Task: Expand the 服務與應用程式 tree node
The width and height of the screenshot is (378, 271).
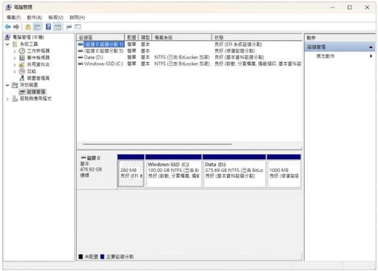Action: coord(7,99)
